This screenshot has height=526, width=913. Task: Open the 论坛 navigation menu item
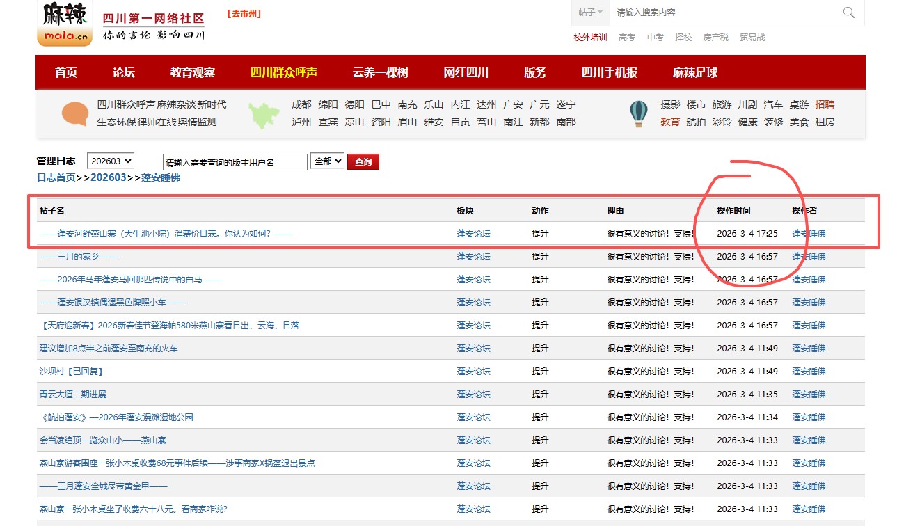point(123,72)
